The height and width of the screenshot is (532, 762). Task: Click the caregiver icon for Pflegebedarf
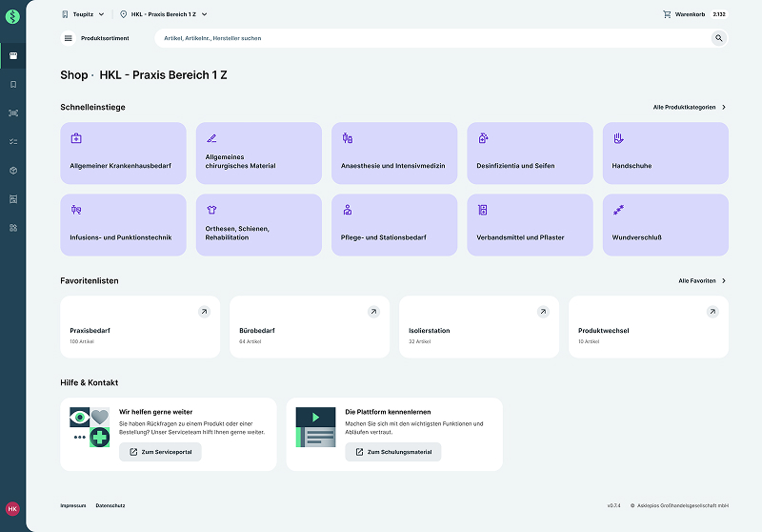click(347, 210)
